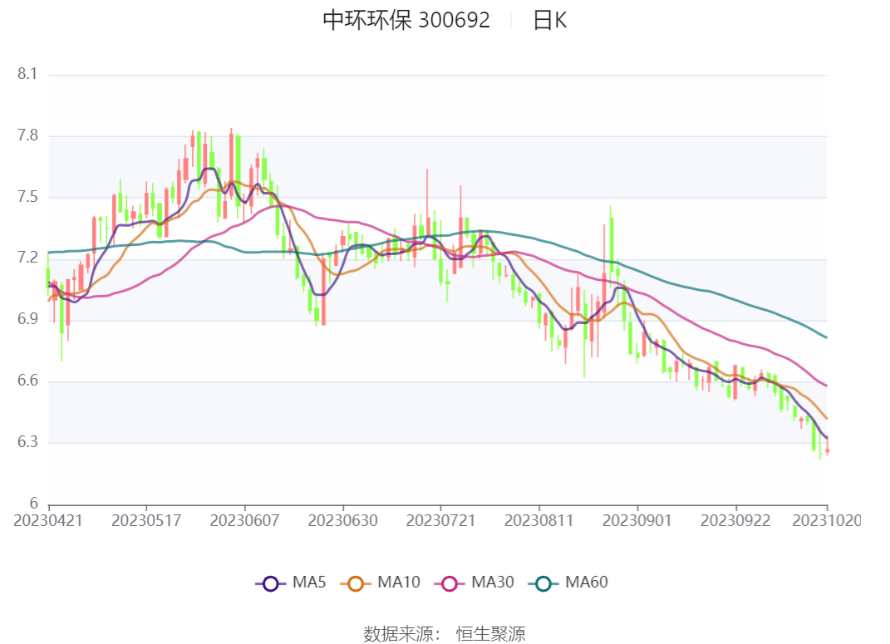The height and width of the screenshot is (644, 890).
Task: Click the 20230421 date on x-axis
Action: [49, 521]
